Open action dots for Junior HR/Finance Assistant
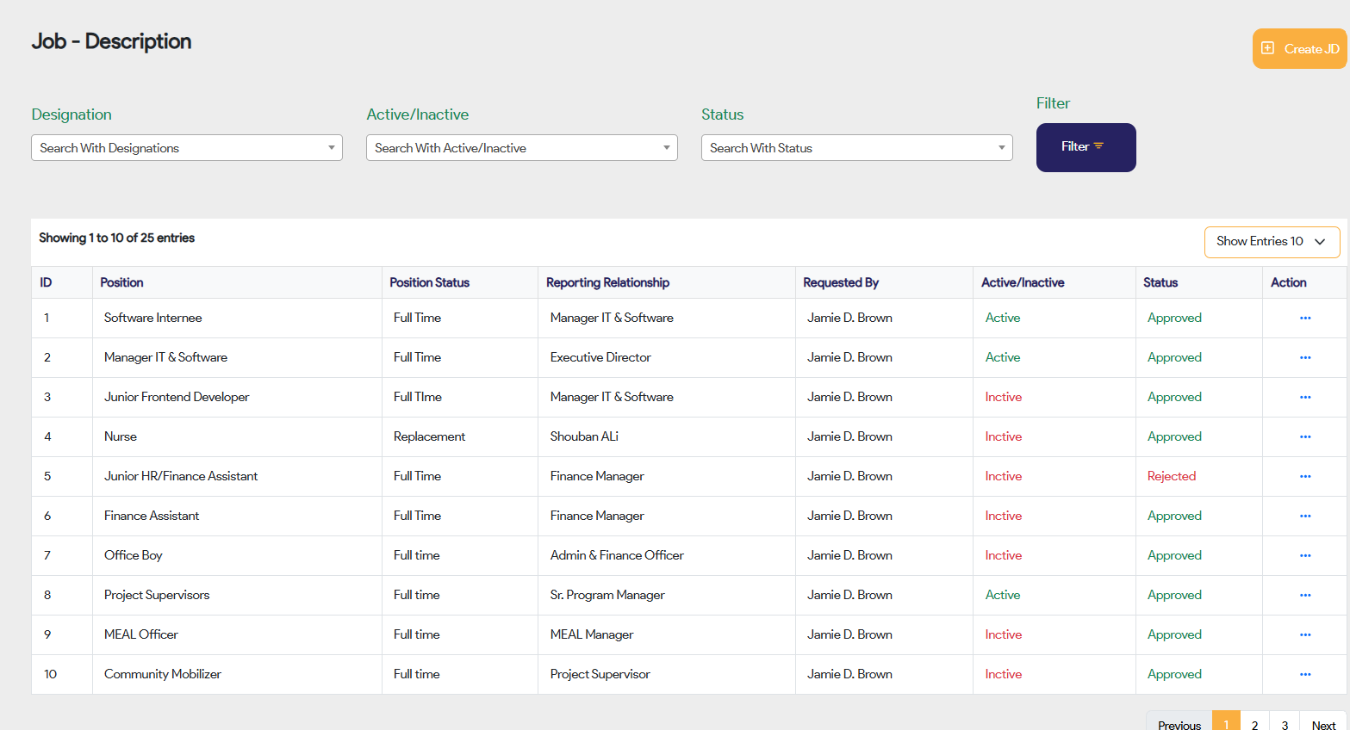The width and height of the screenshot is (1350, 730). pos(1304,477)
